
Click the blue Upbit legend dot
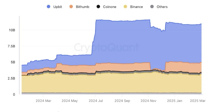[49, 7]
